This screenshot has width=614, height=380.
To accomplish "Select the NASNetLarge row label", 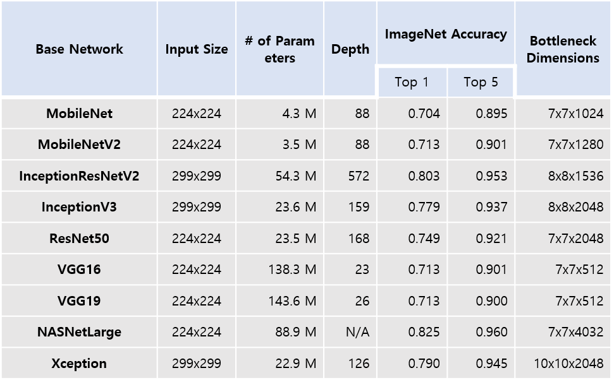I will [79, 332].
